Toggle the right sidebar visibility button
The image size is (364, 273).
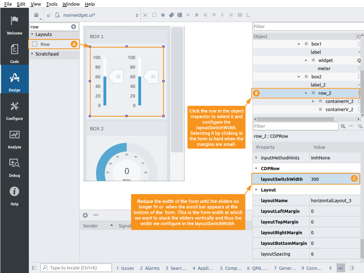(x=352, y=268)
